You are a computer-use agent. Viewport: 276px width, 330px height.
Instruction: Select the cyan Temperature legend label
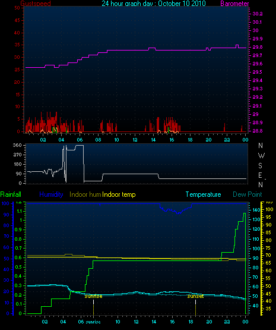(x=203, y=194)
